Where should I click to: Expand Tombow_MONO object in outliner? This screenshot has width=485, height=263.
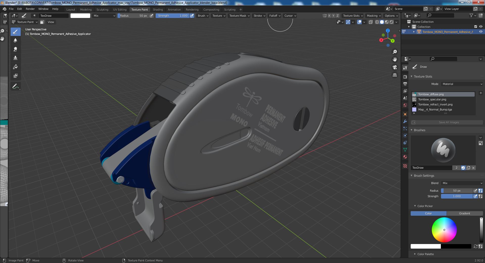pyautogui.click(x=414, y=32)
